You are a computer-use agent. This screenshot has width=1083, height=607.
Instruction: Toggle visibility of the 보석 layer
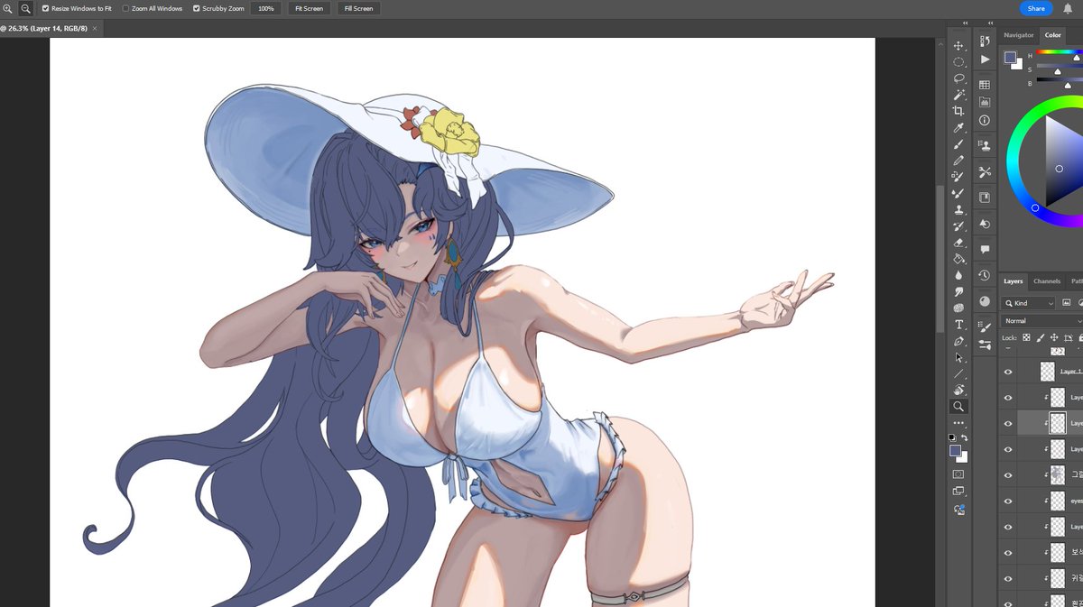pos(1008,551)
